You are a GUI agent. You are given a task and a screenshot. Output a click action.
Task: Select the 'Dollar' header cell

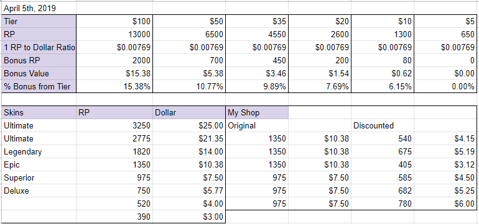coord(189,113)
